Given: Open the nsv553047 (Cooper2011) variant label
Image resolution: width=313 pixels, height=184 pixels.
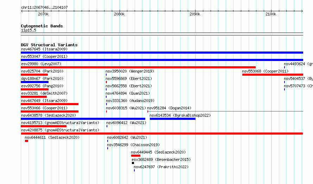Looking at the screenshot, I should tap(44, 56).
